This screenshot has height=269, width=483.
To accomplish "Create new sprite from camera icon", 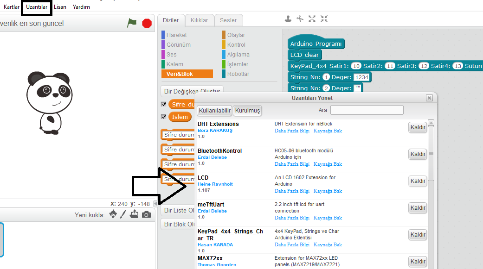I will click(146, 214).
